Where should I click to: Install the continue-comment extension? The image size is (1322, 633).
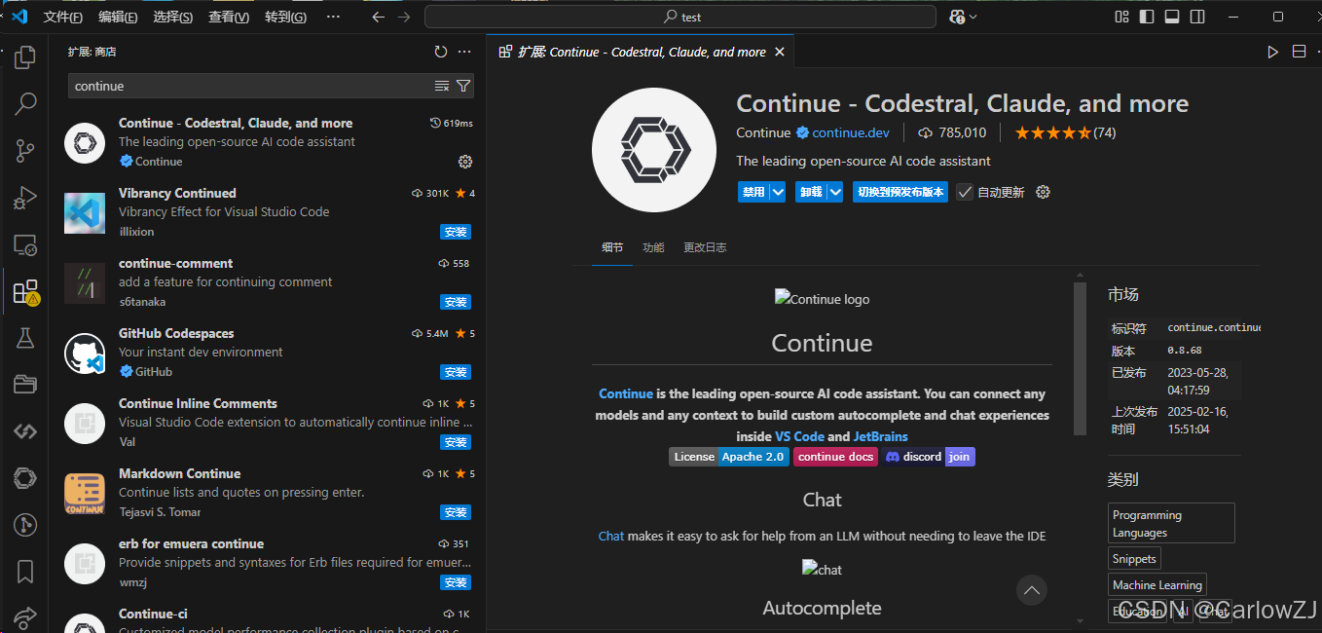[x=456, y=302]
